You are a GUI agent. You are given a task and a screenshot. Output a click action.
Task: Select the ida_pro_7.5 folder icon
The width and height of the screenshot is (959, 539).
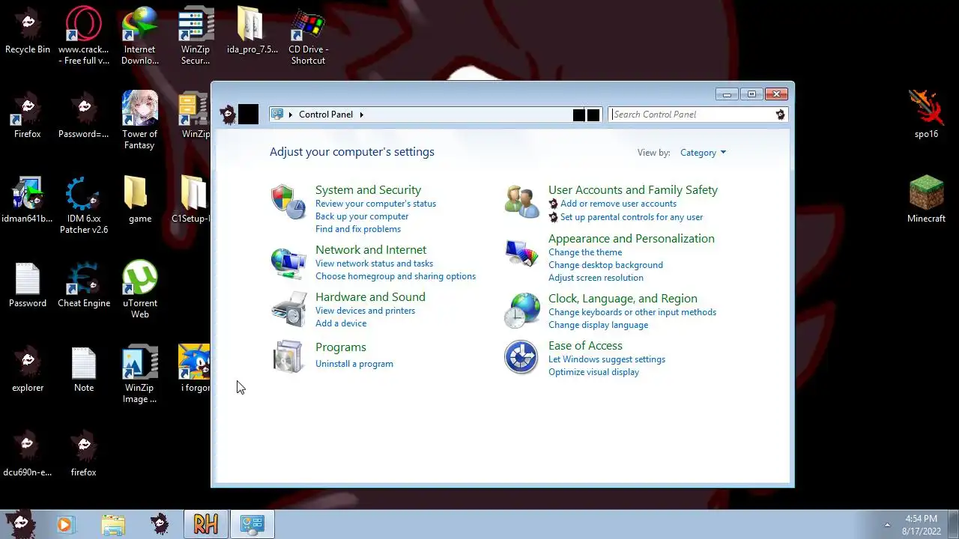[252, 30]
